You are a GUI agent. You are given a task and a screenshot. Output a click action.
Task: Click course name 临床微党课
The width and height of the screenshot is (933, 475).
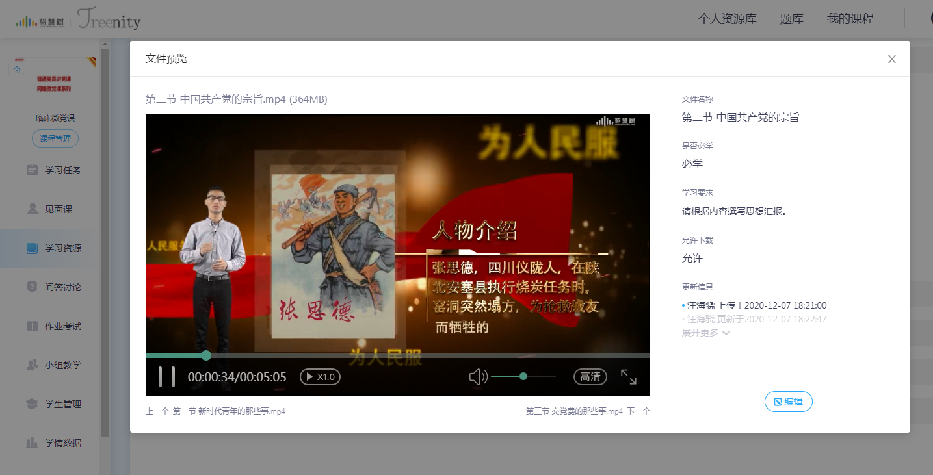[x=55, y=118]
